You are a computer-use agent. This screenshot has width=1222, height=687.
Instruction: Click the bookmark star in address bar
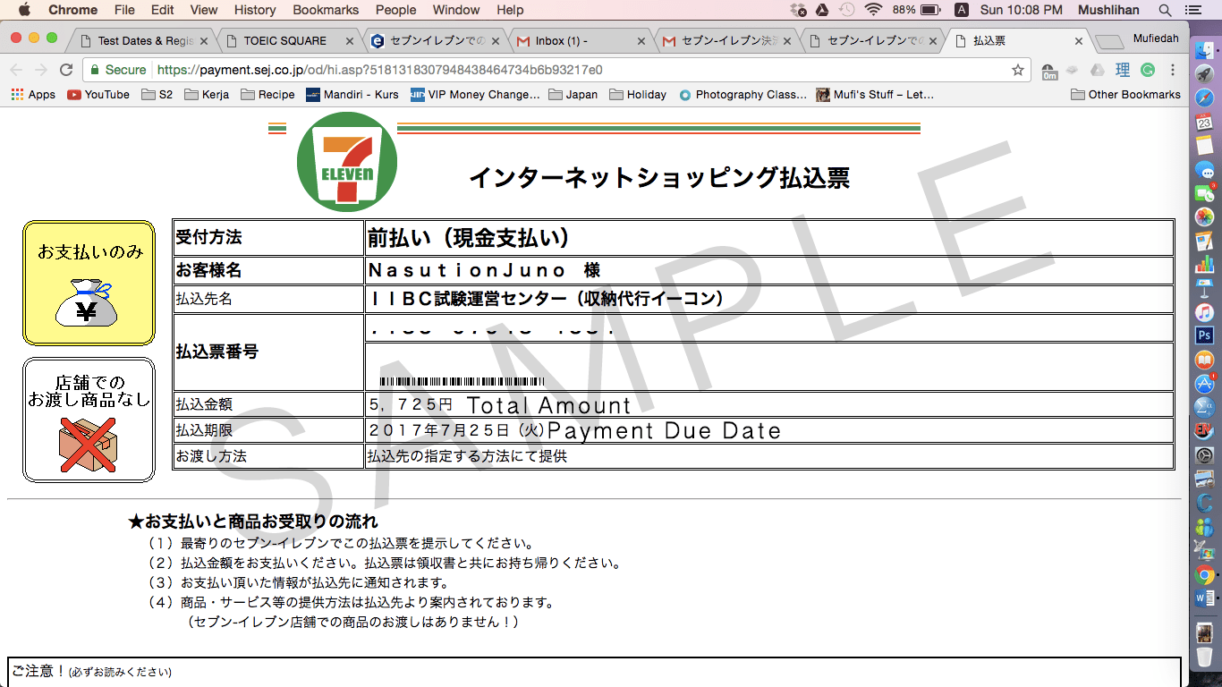[1017, 70]
